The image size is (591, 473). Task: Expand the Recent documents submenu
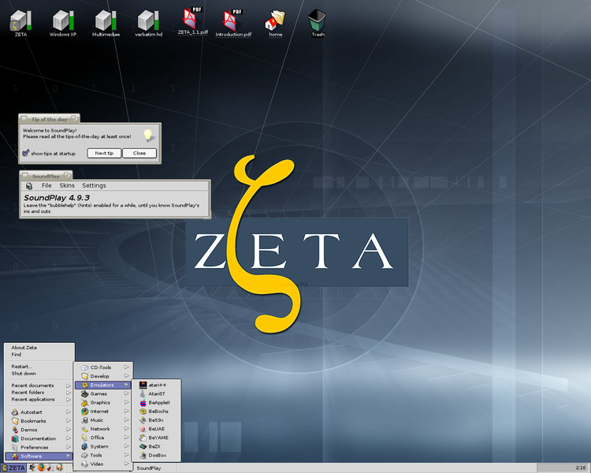(x=39, y=385)
